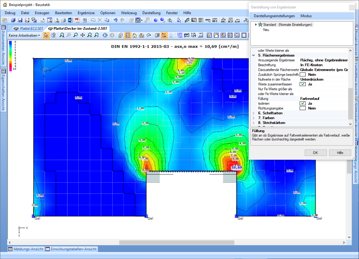Image resolution: width=359 pixels, height=259 pixels.
Task: Click the Füllung value field Farbverlauf
Action: pos(310,98)
